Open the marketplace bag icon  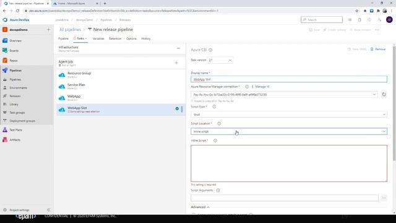point(359,20)
